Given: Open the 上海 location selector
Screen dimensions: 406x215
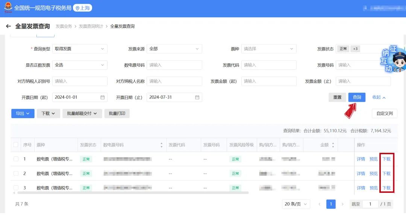Looking at the screenshot, I should [83, 8].
